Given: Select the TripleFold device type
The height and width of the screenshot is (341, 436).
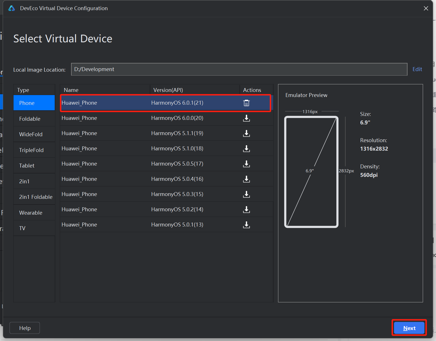Looking at the screenshot, I should tap(34, 150).
